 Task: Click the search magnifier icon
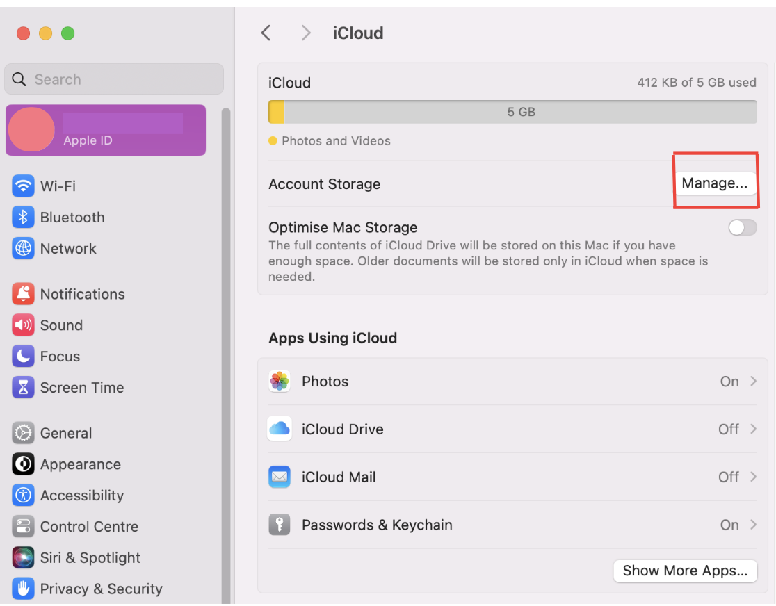19,79
